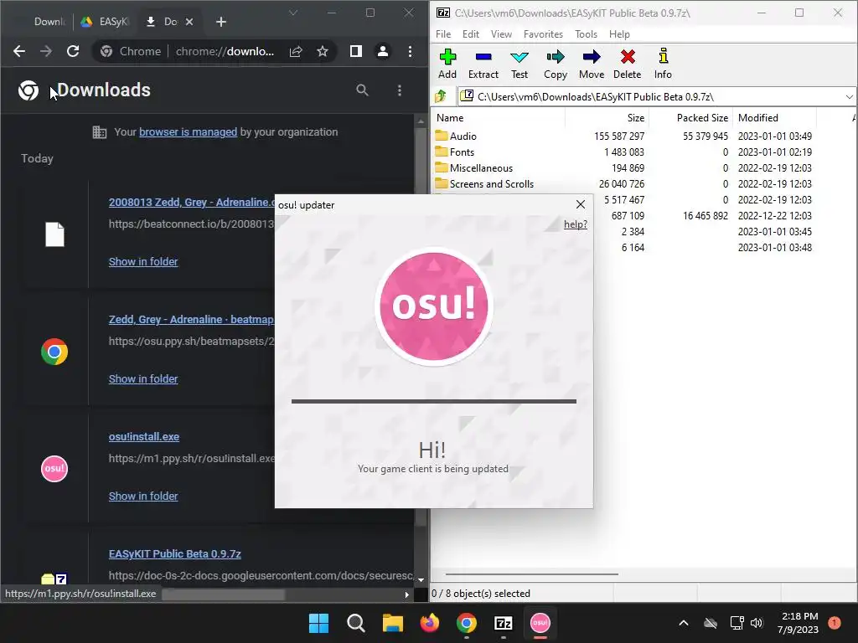Select the Copy tool in 7-Zip
Viewport: 858px width, 643px height.
point(555,64)
